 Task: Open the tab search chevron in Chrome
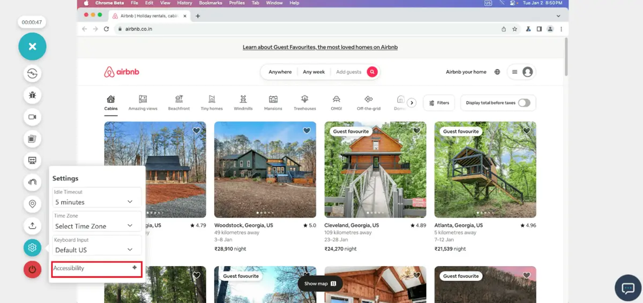coord(558,16)
